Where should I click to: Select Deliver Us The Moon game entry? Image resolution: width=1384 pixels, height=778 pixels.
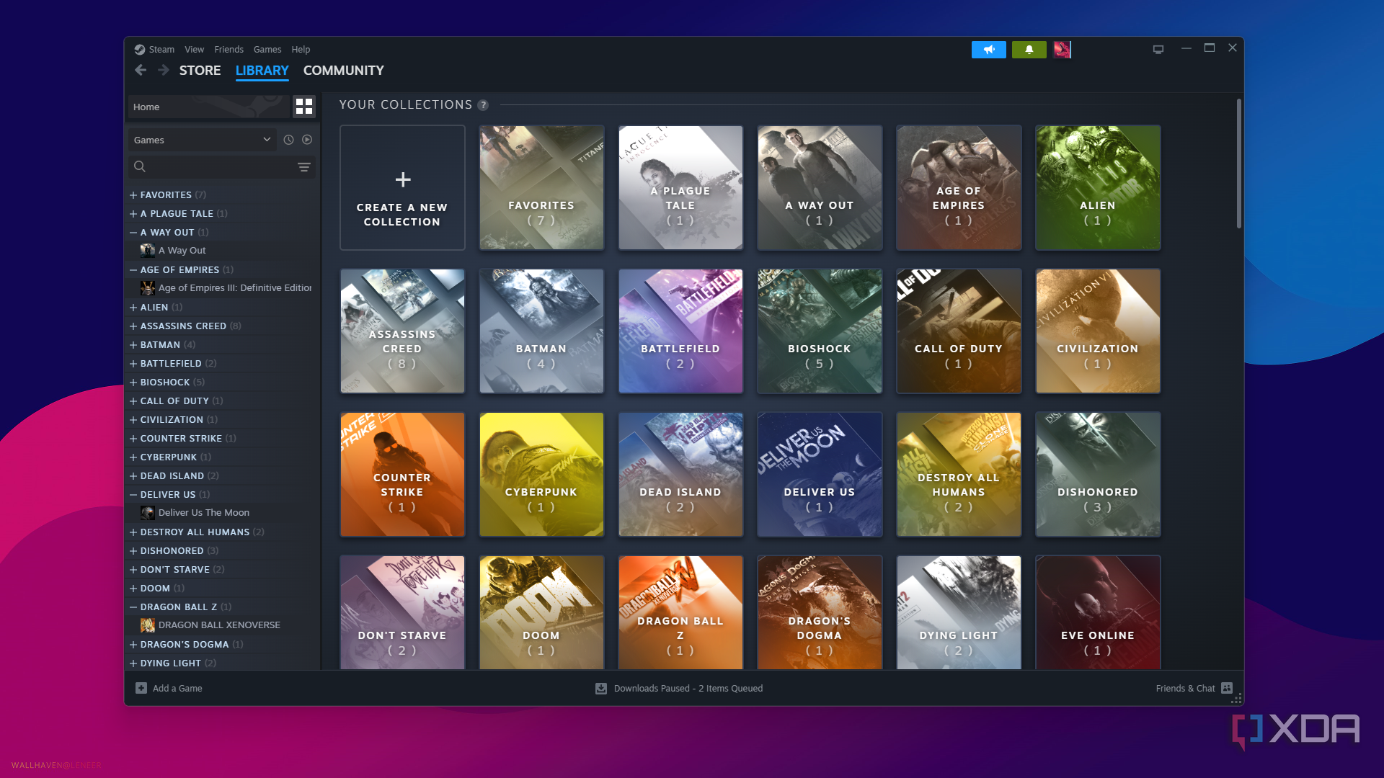tap(204, 513)
